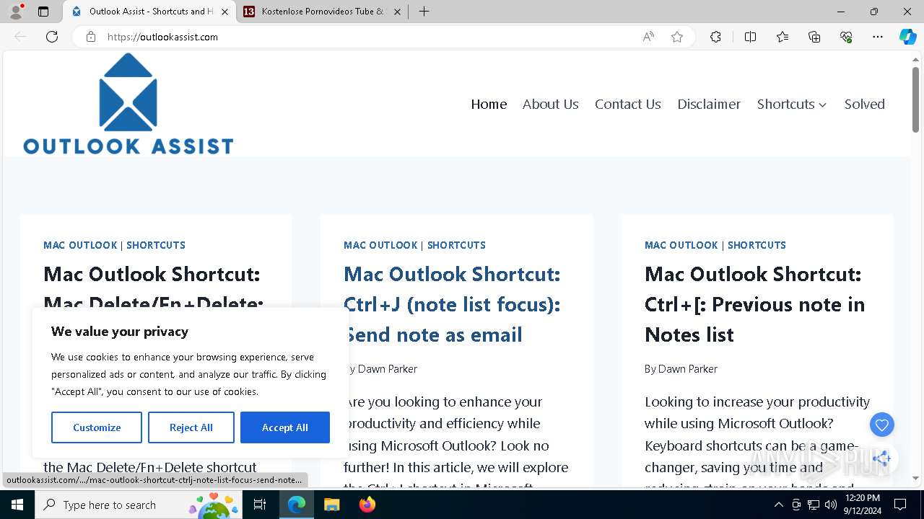Go to Home nav item
This screenshot has width=924, height=519.
[x=489, y=104]
